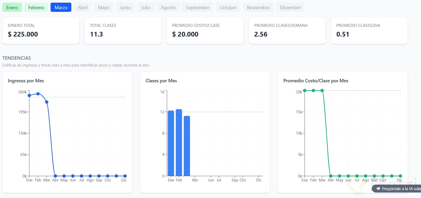Click the third bar in Clases por Mes
Image resolution: width=421 pixels, height=198 pixels.
click(x=187, y=146)
